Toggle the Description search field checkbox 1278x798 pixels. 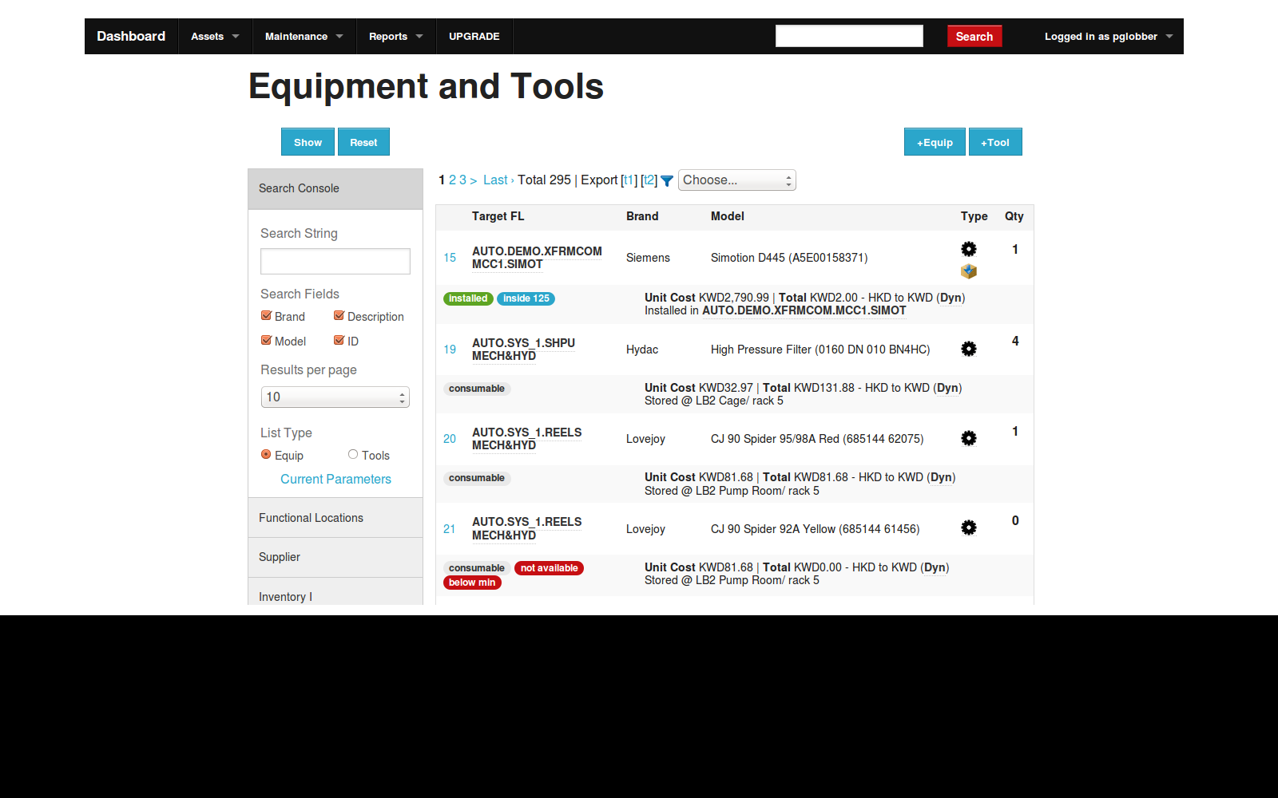[x=339, y=315]
